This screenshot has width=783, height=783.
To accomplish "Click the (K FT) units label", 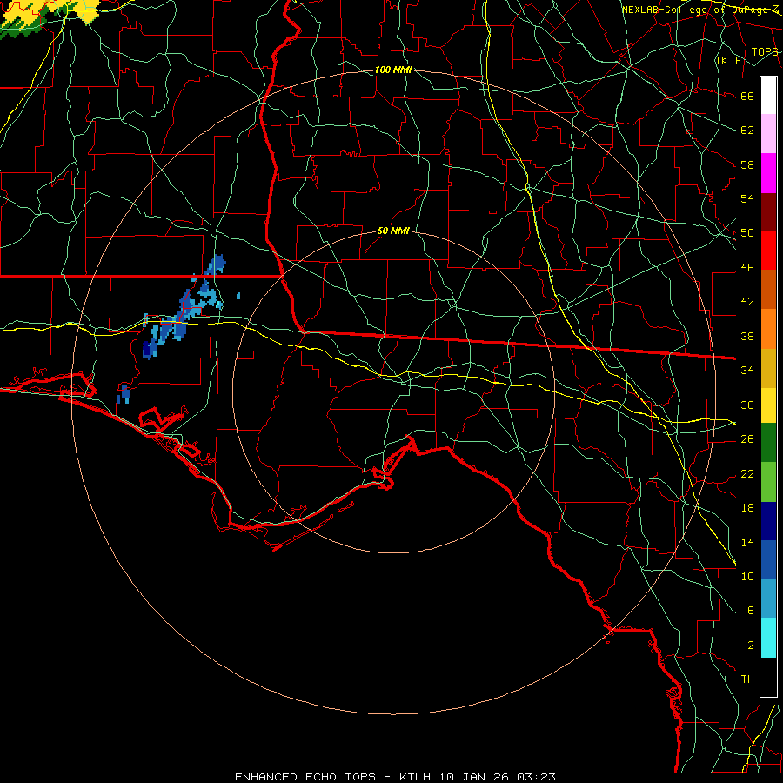I will click(735, 60).
